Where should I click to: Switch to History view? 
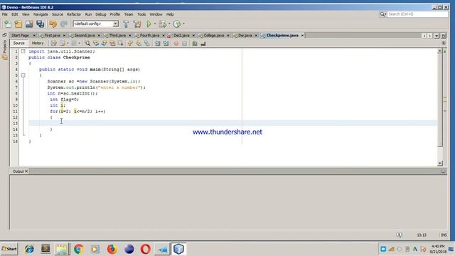coord(38,43)
